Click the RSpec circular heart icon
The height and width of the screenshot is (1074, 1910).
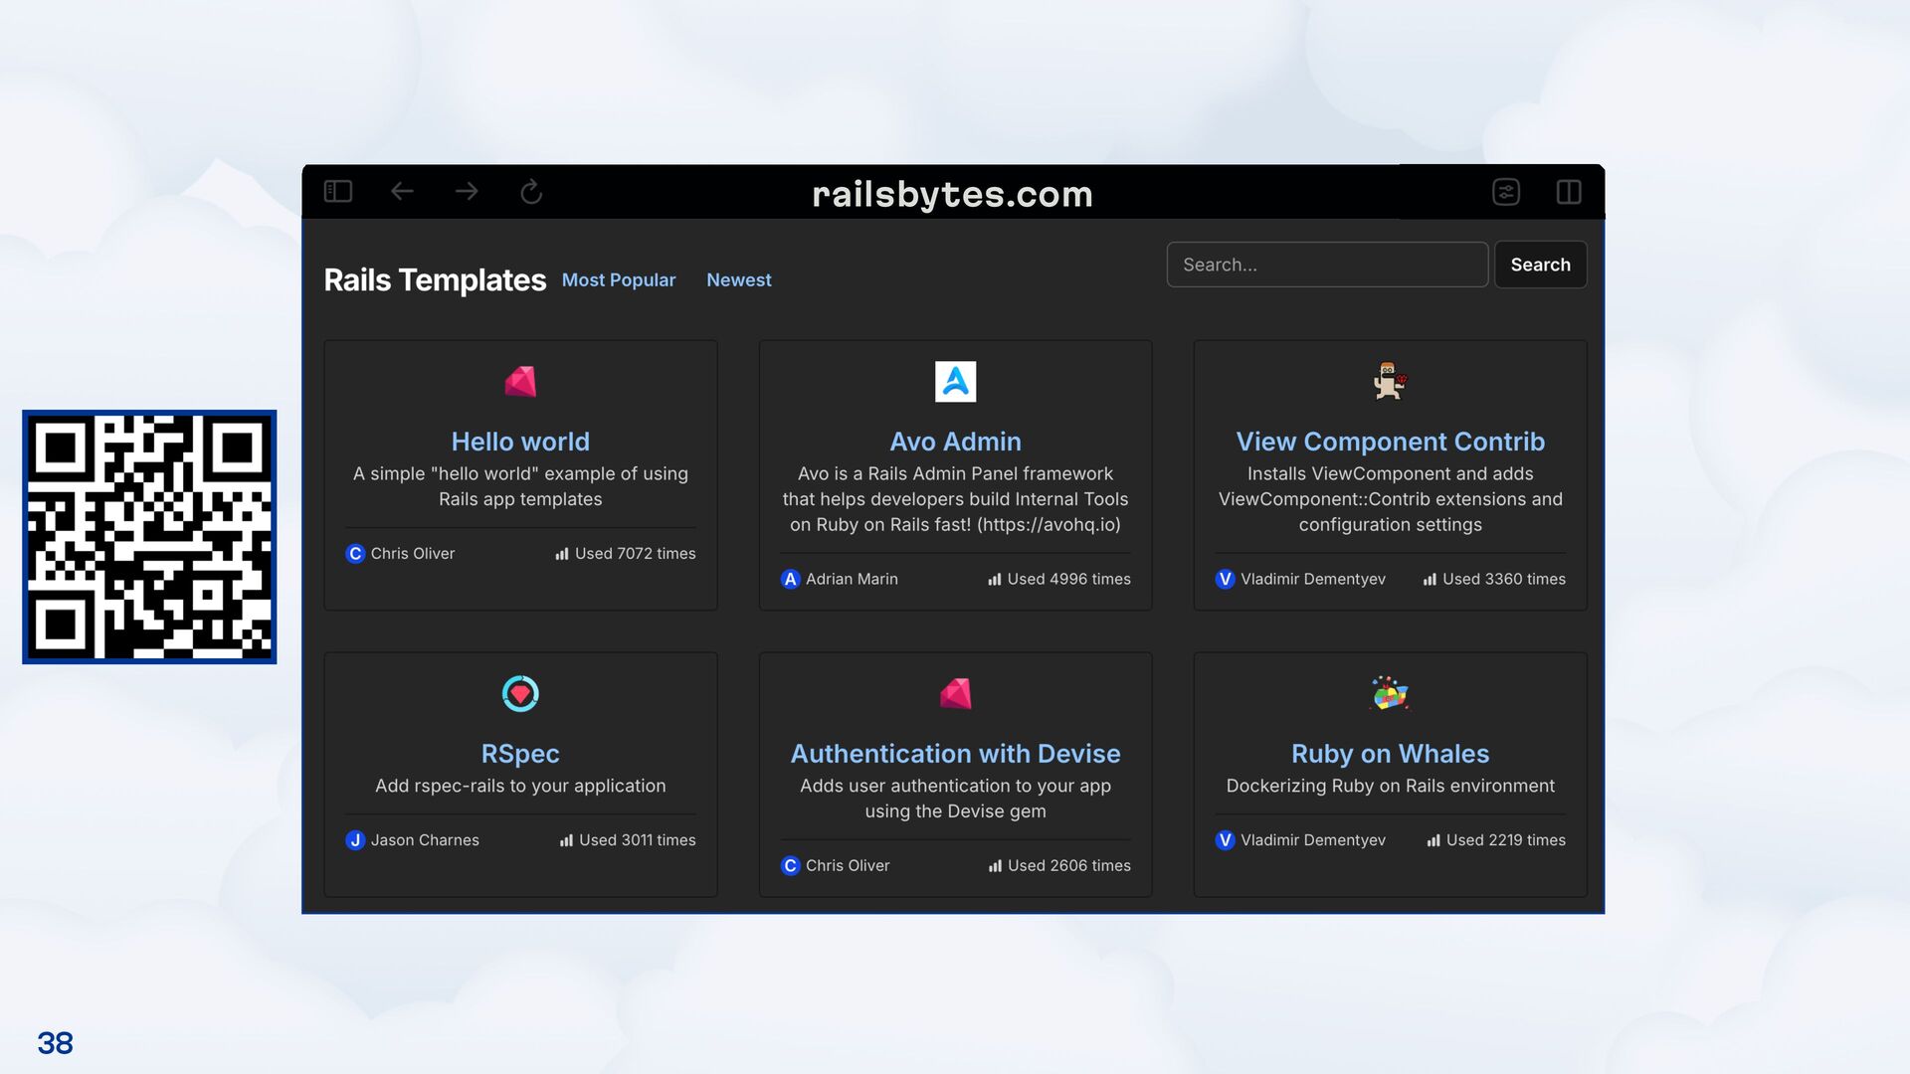click(x=520, y=694)
